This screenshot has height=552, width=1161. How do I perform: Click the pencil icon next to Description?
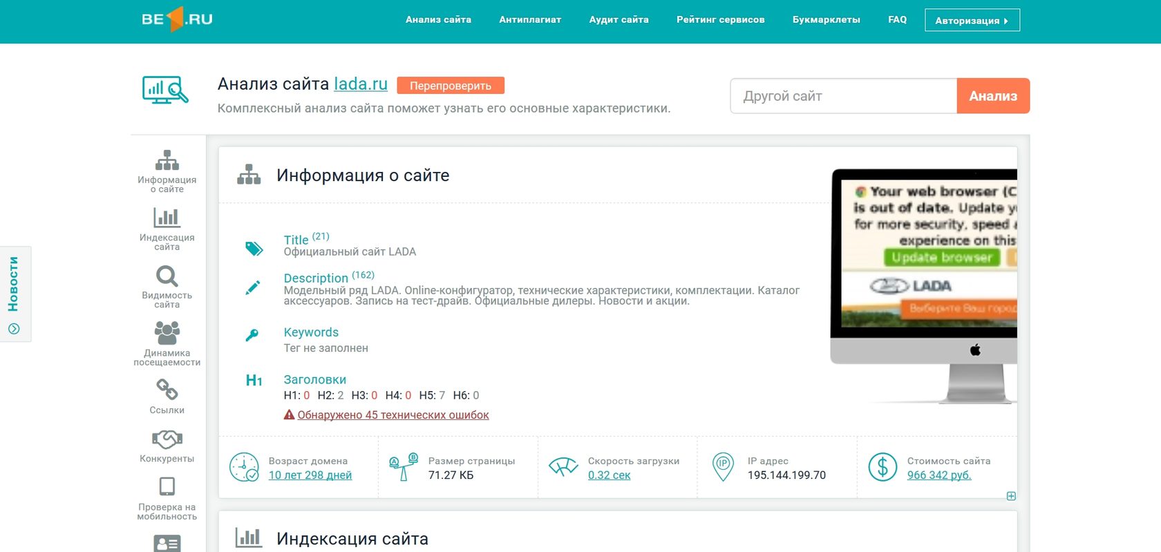point(253,287)
